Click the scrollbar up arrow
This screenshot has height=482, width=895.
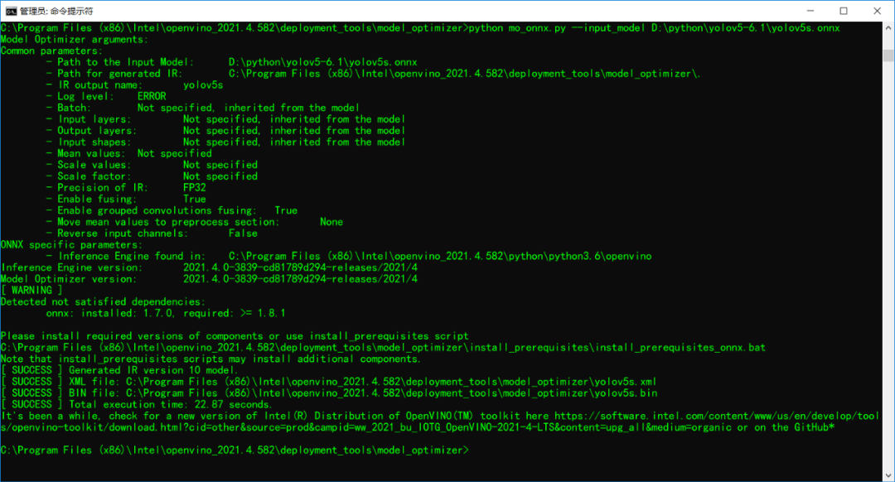click(888, 27)
